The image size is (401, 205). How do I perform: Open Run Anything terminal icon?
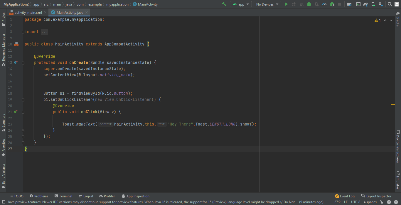tap(358, 4)
